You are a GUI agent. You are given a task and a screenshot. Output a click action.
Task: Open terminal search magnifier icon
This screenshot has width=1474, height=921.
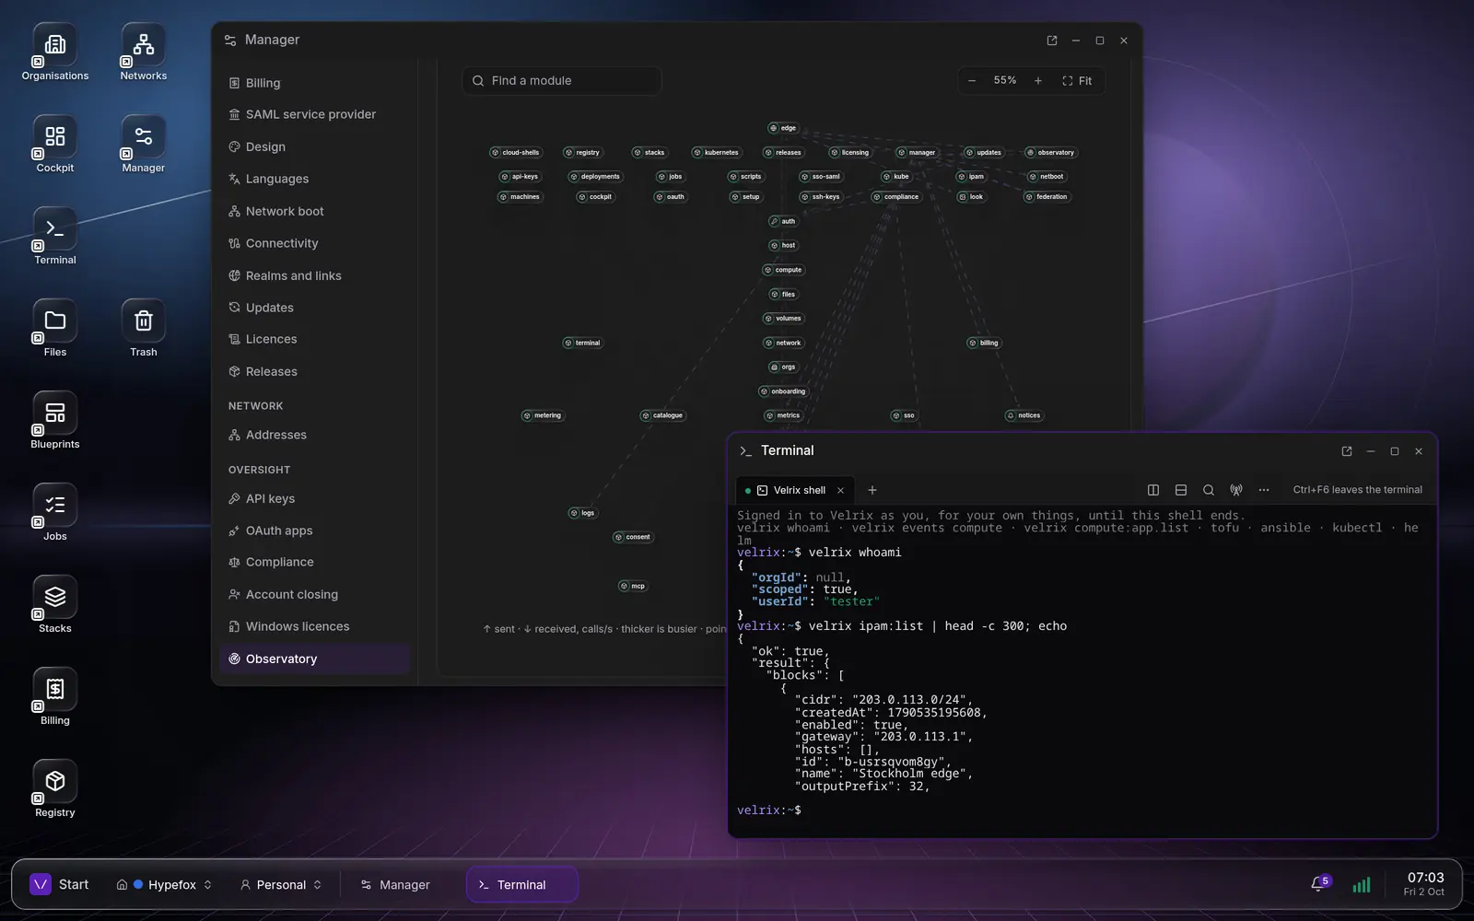click(x=1209, y=490)
